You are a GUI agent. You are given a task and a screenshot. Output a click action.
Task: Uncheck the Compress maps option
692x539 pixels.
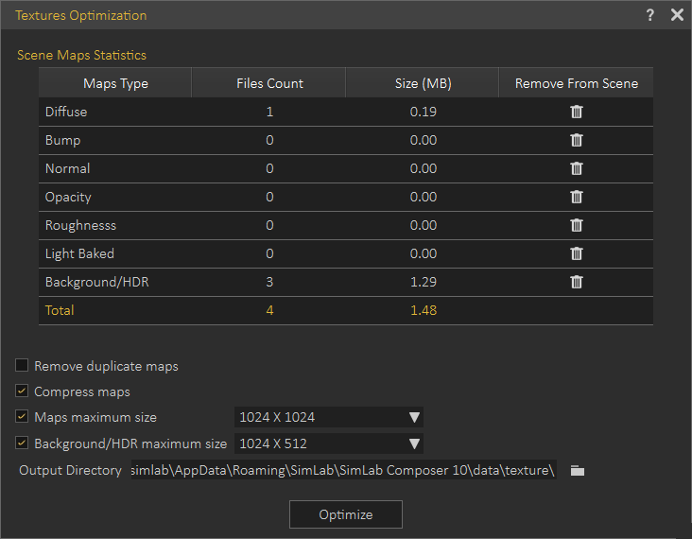(x=22, y=391)
